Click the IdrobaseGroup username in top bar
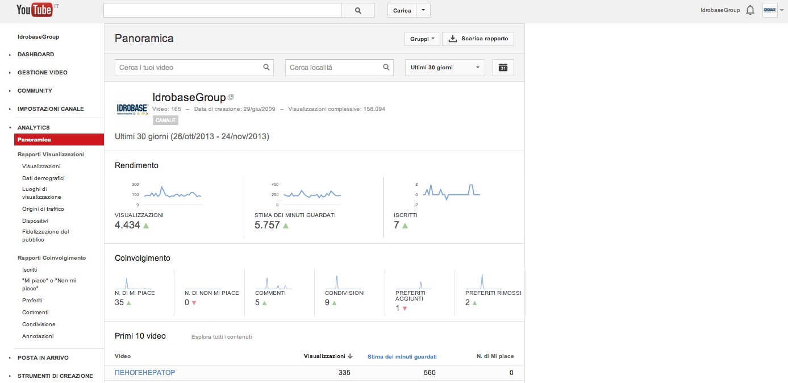Screen dimensions: 788x383 [720, 10]
